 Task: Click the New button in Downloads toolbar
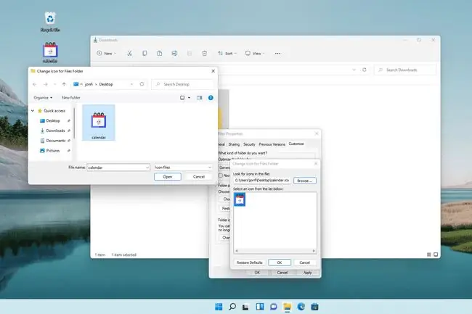(106, 54)
